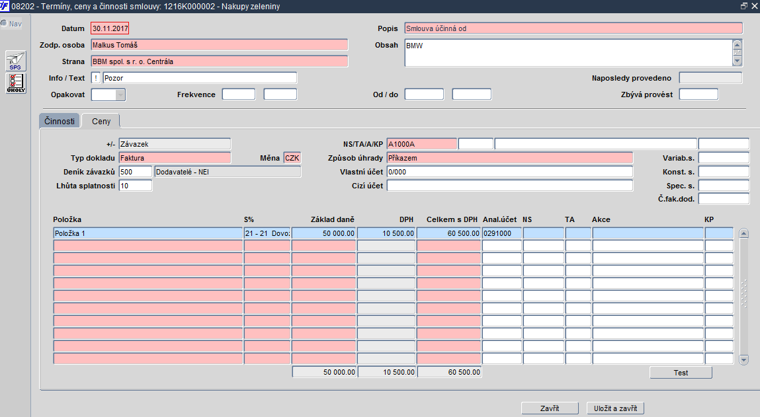Restore the window using title bar icon

tap(744, 5)
